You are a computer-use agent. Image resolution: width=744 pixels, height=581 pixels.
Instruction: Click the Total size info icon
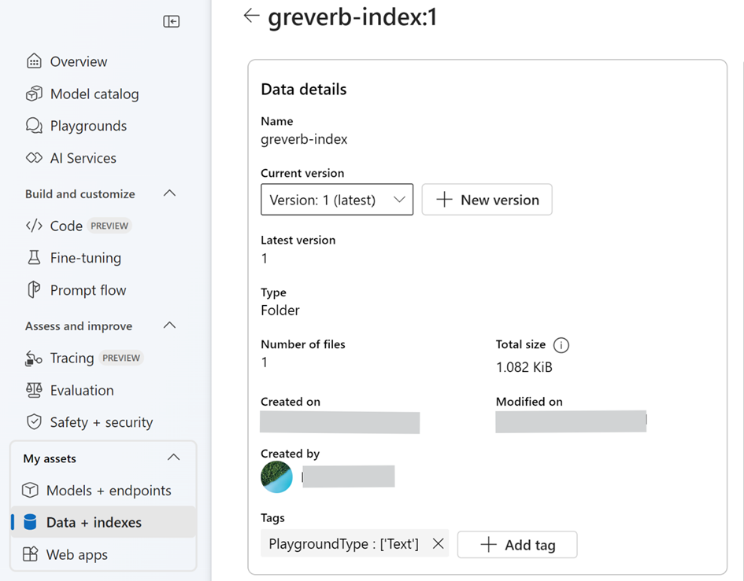point(561,345)
